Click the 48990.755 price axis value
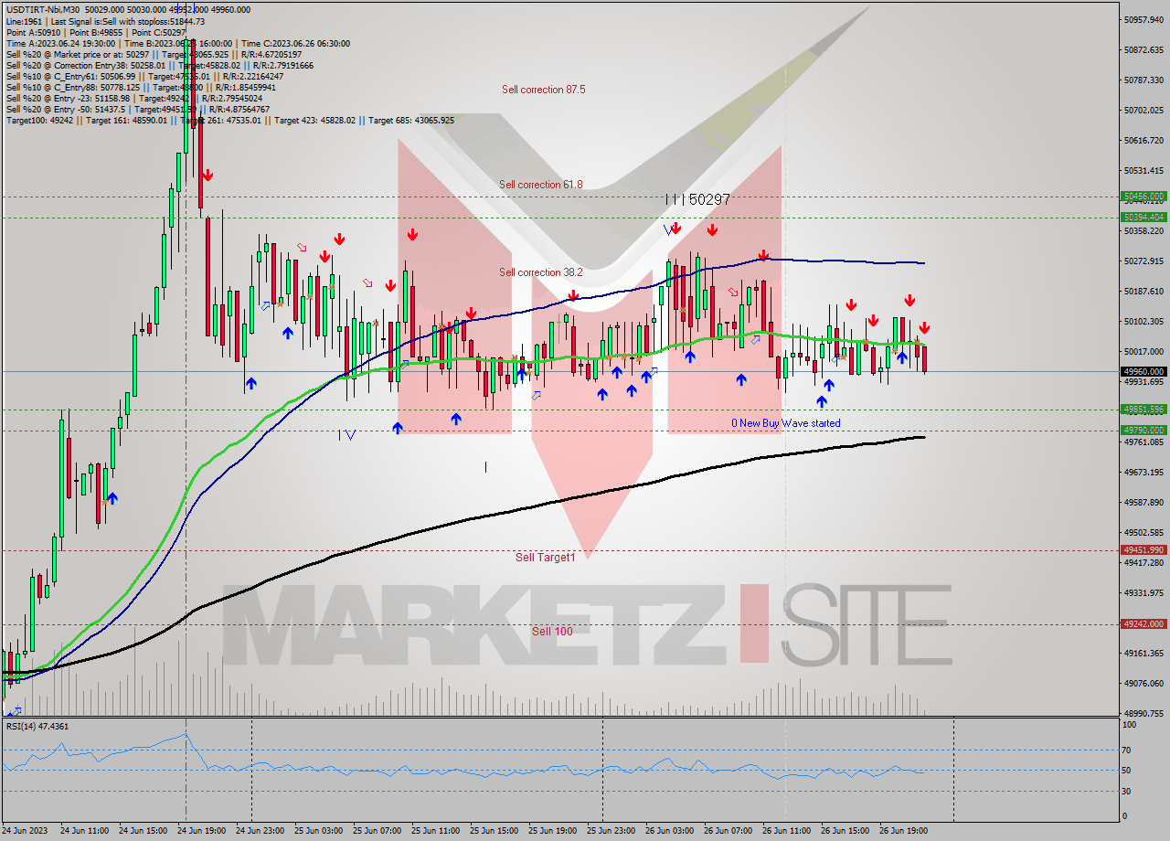This screenshot has width=1170, height=841. coord(1143,713)
